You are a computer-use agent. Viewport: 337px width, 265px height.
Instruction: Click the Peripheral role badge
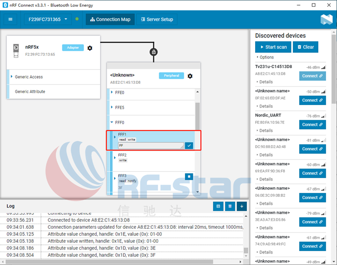[x=171, y=76]
